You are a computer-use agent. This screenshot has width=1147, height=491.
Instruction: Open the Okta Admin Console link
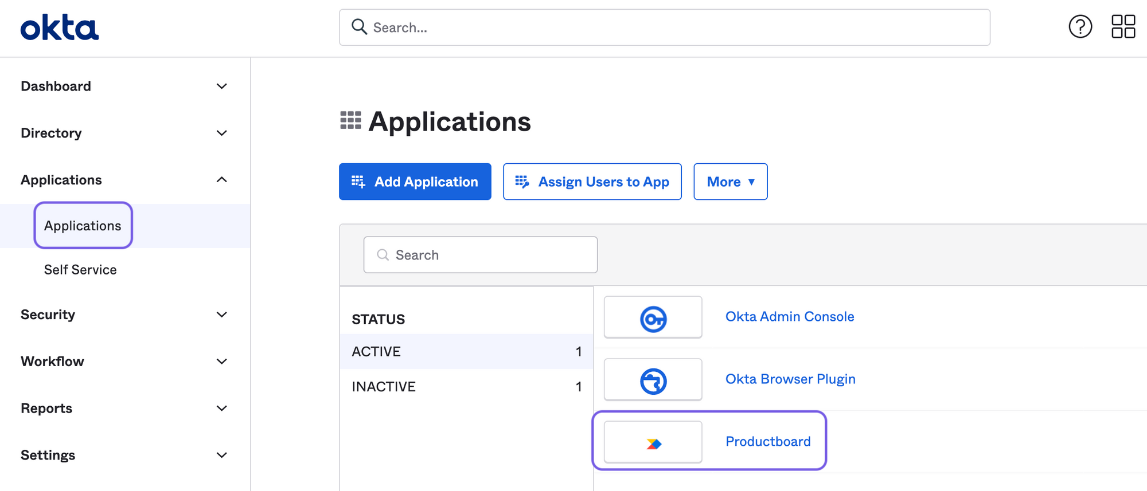[790, 317]
